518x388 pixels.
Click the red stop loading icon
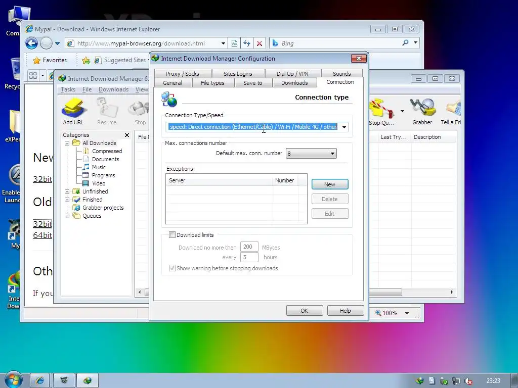(260, 43)
